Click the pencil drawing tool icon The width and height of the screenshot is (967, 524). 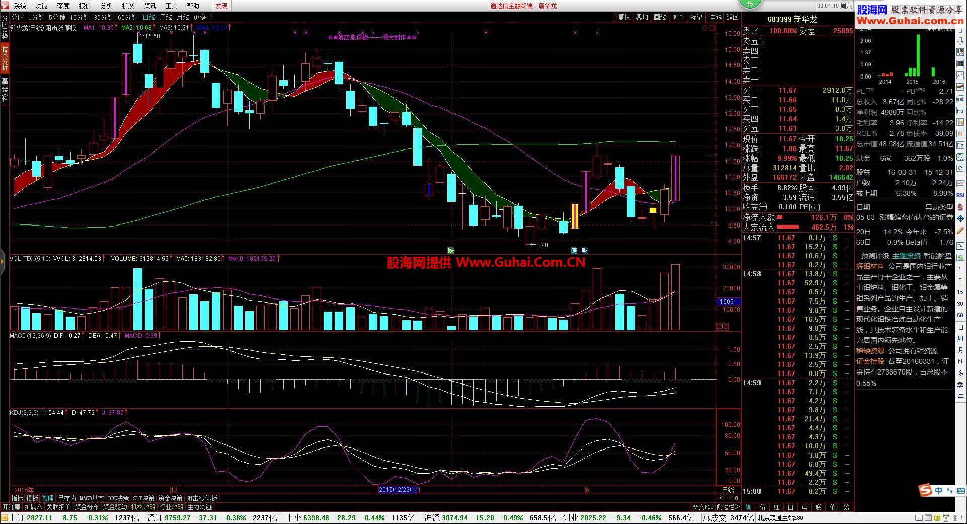pos(960,230)
